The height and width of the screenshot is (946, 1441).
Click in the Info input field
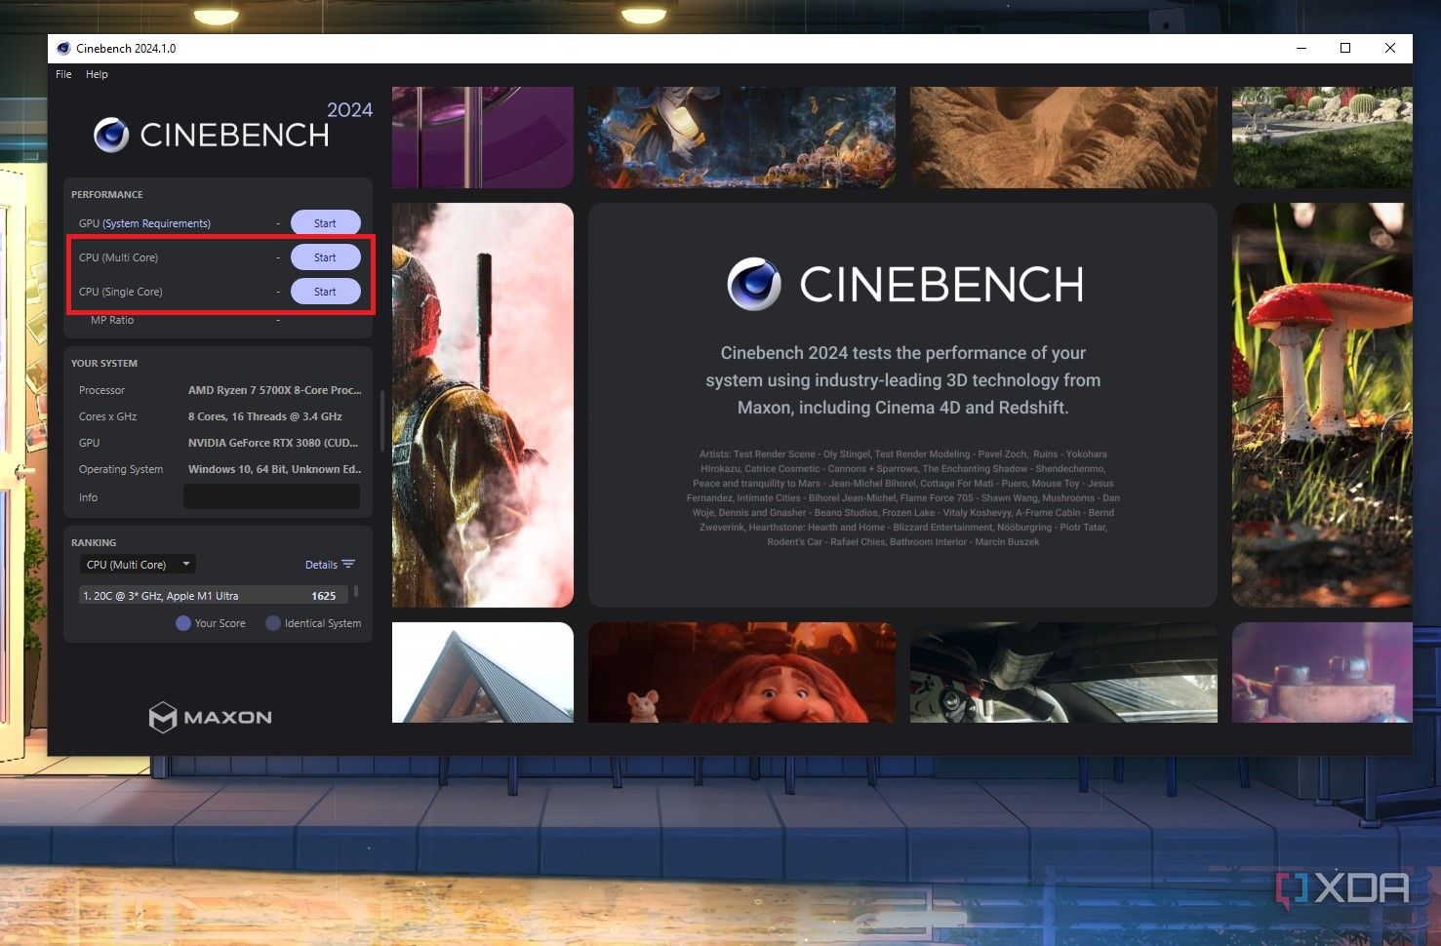pyautogui.click(x=271, y=496)
